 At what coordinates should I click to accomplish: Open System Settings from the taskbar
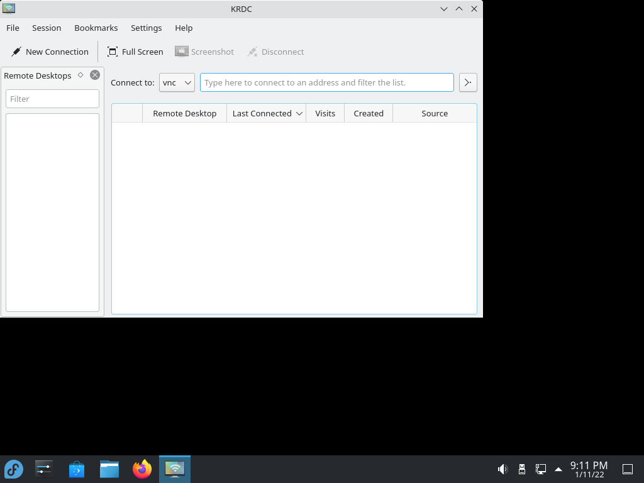[x=44, y=469]
